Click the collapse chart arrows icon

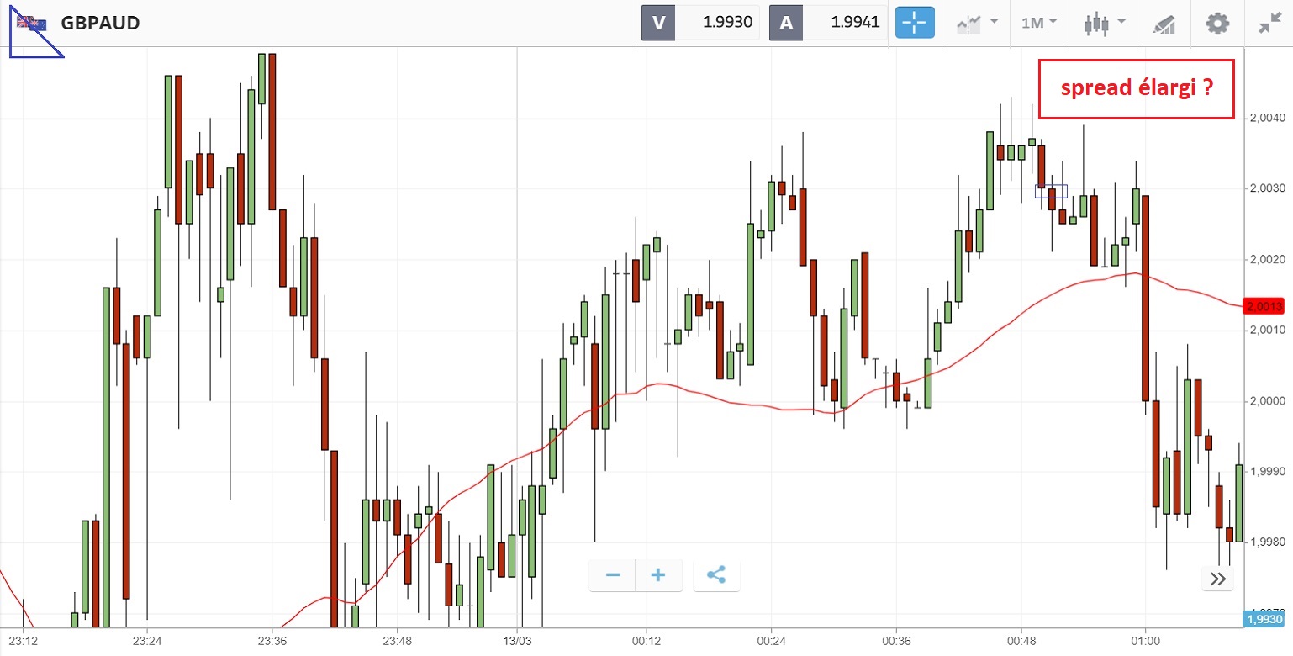[1269, 23]
